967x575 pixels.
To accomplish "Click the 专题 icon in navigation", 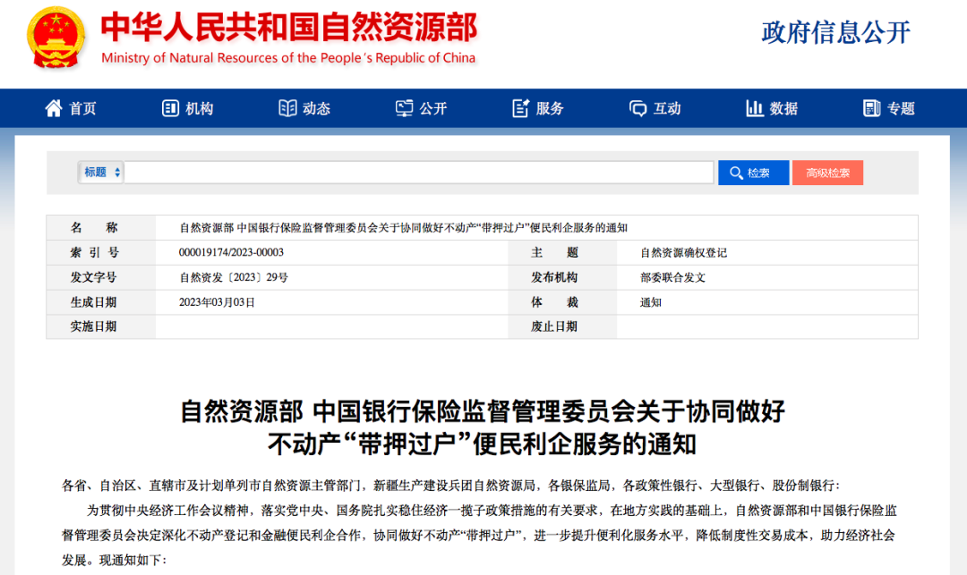I will [871, 107].
